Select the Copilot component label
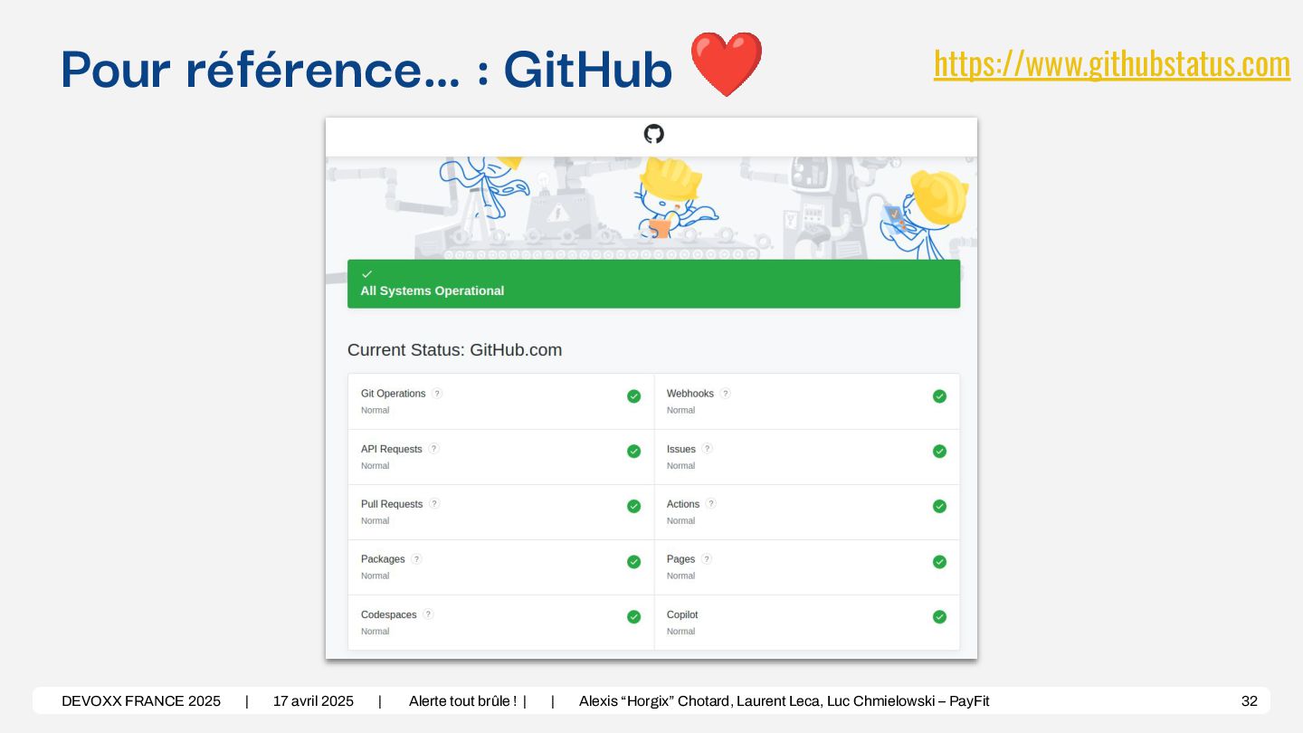The image size is (1303, 733). (682, 614)
